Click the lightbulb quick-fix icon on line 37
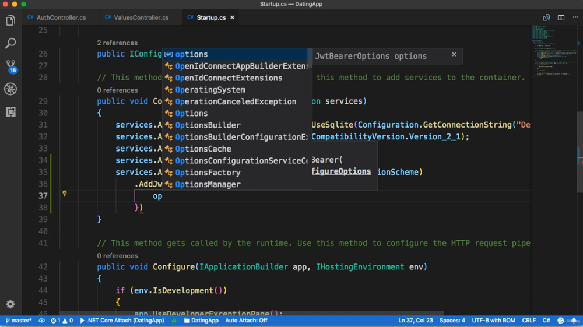Image resolution: width=583 pixels, height=327 pixels. (x=65, y=193)
